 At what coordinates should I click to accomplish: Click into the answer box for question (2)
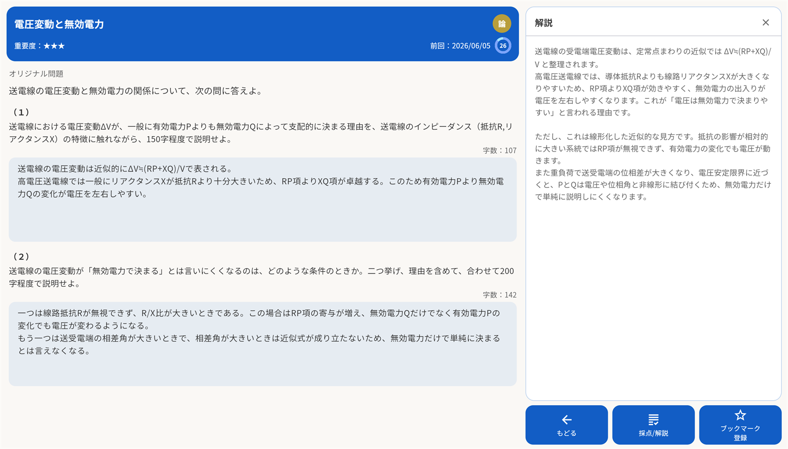point(263,344)
